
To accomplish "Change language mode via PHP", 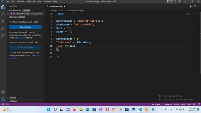I will (189, 104).
